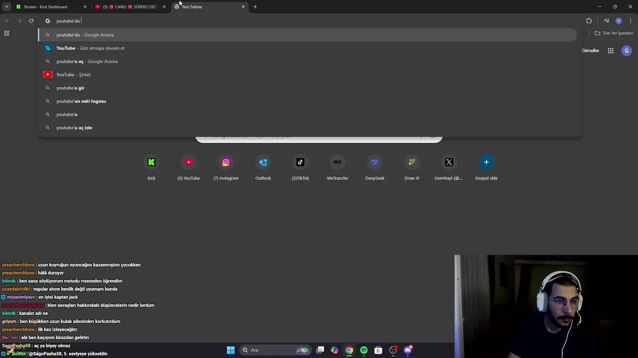Viewport: 638px width, 358px height.
Task: Open the Google account avatar on page
Action: 627,51
